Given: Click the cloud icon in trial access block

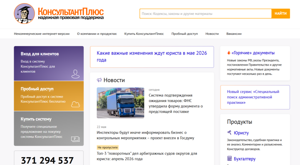Looking at the screenshot, I should coord(75,104).
